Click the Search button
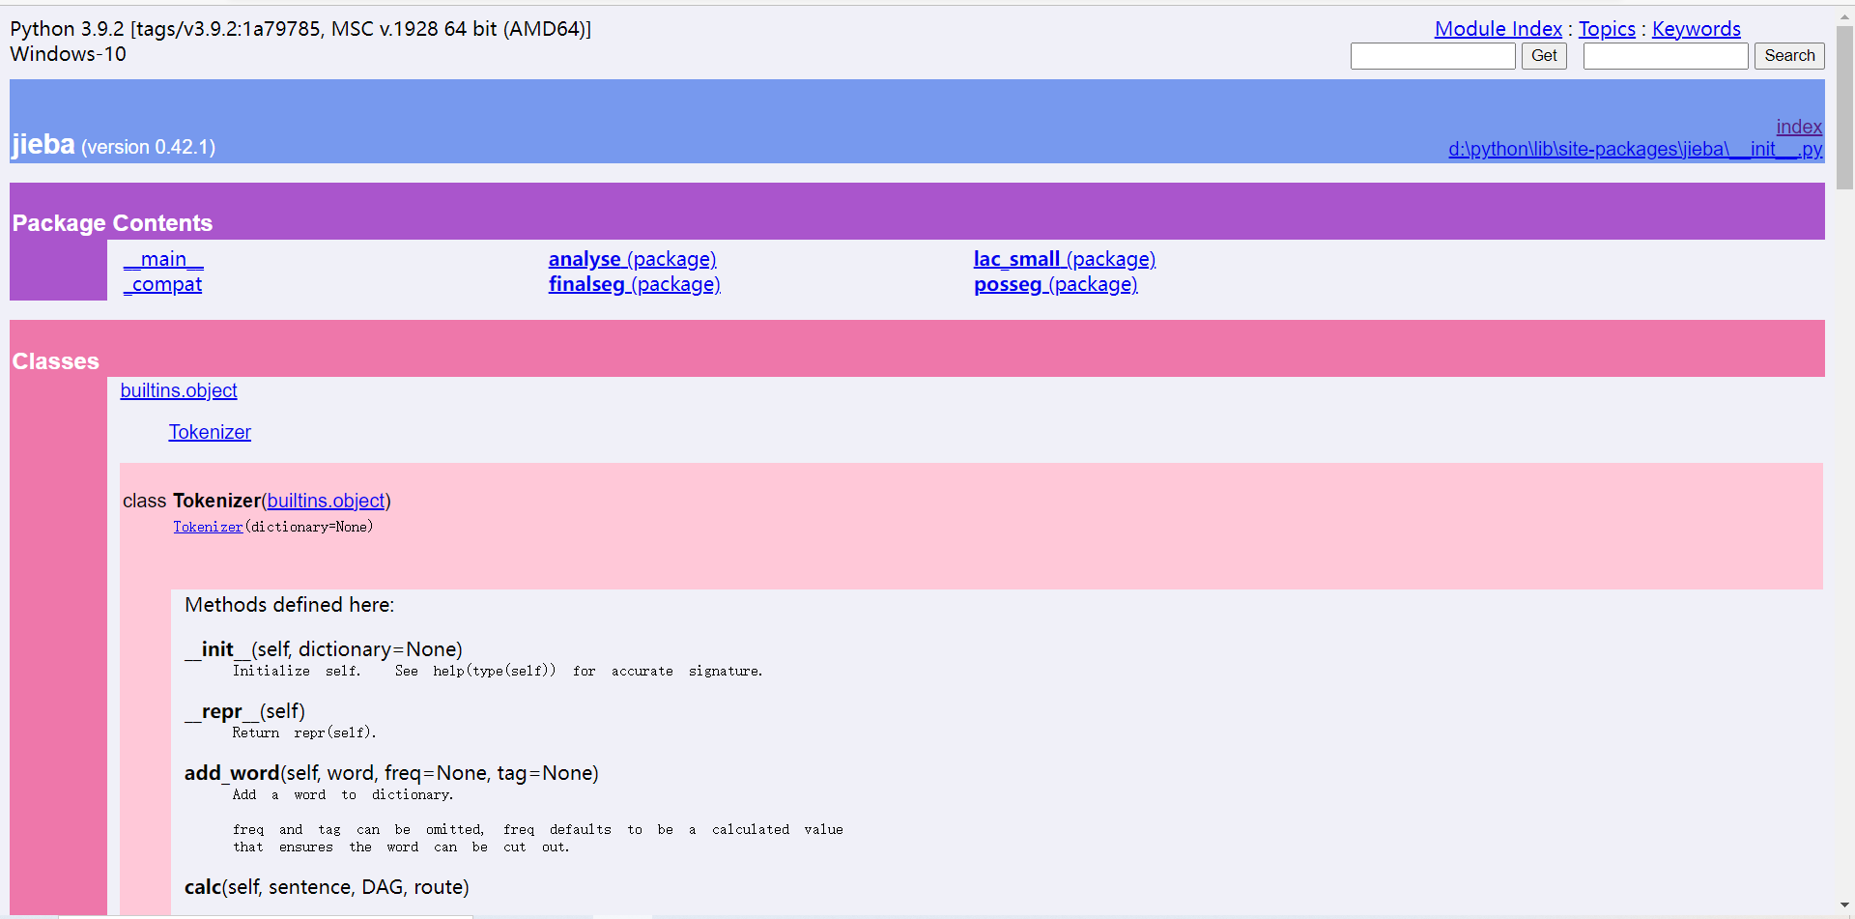The height and width of the screenshot is (919, 1855). click(1789, 56)
